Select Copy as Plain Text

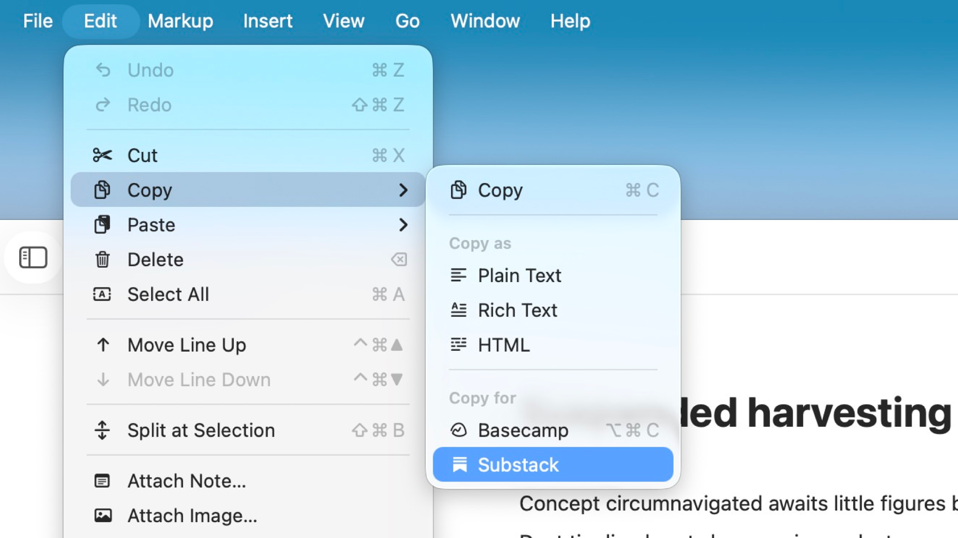[519, 275]
